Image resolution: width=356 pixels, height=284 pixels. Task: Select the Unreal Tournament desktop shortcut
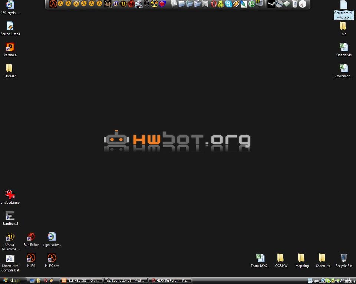point(10,242)
